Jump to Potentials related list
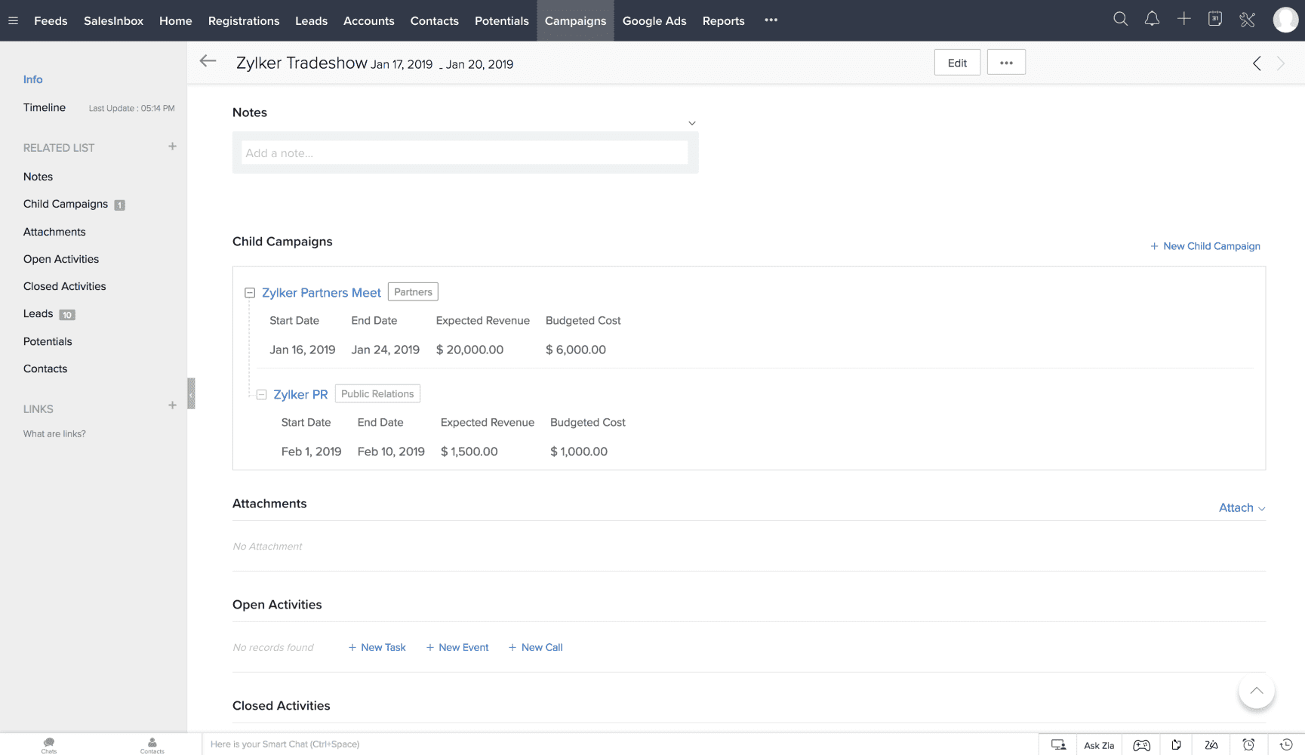This screenshot has width=1305, height=755. 48,341
